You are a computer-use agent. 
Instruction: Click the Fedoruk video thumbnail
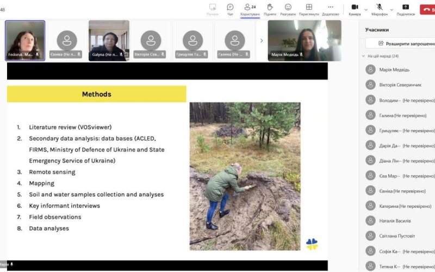click(25, 40)
